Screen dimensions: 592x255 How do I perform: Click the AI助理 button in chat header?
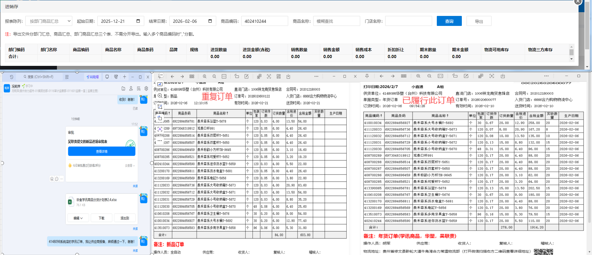(x=93, y=77)
